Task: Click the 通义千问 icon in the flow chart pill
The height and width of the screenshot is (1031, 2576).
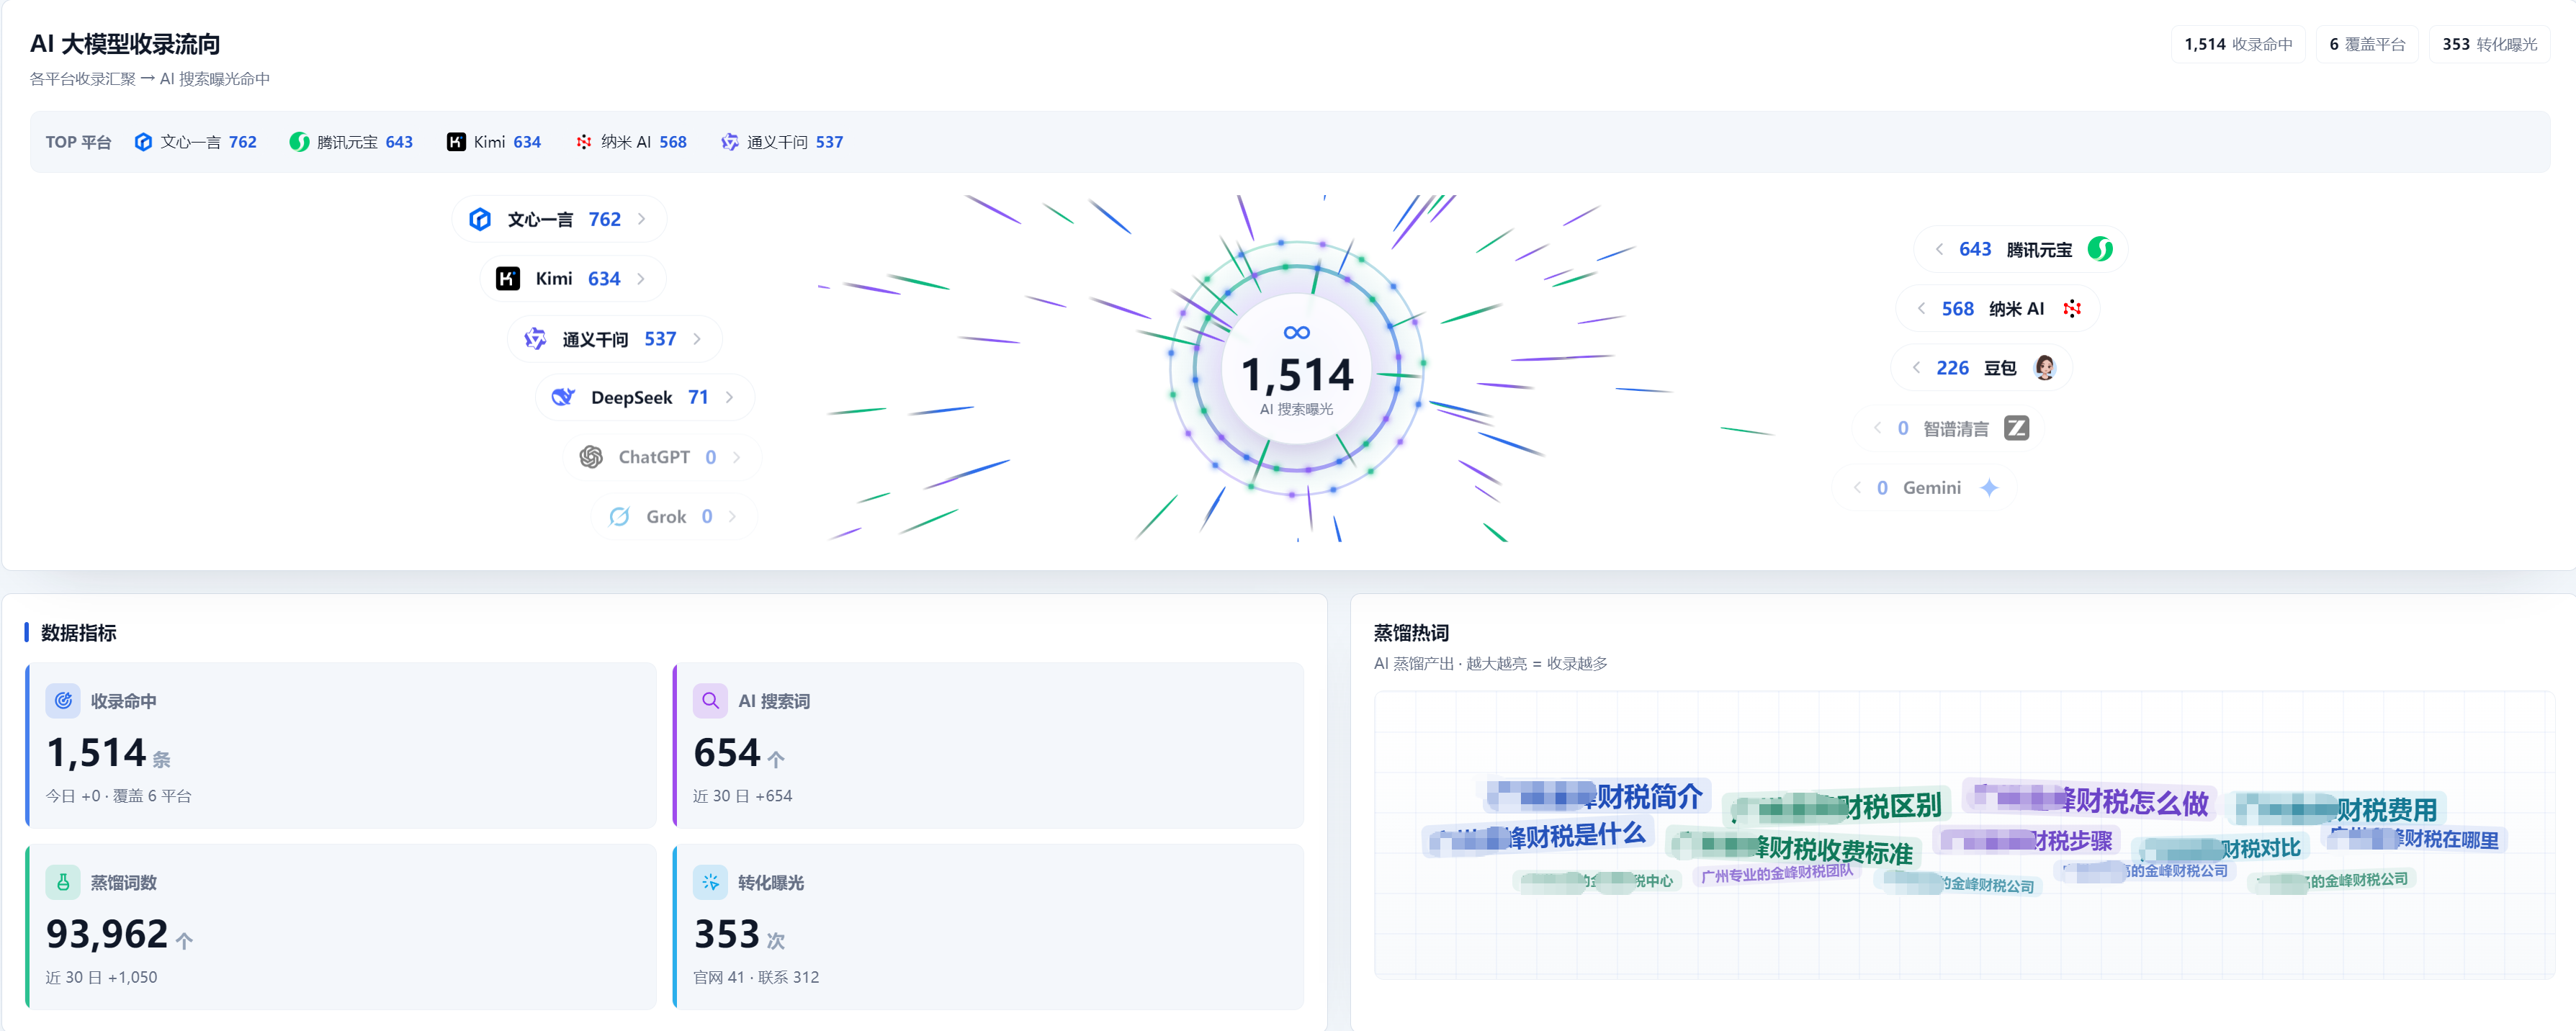Action: [x=535, y=339]
